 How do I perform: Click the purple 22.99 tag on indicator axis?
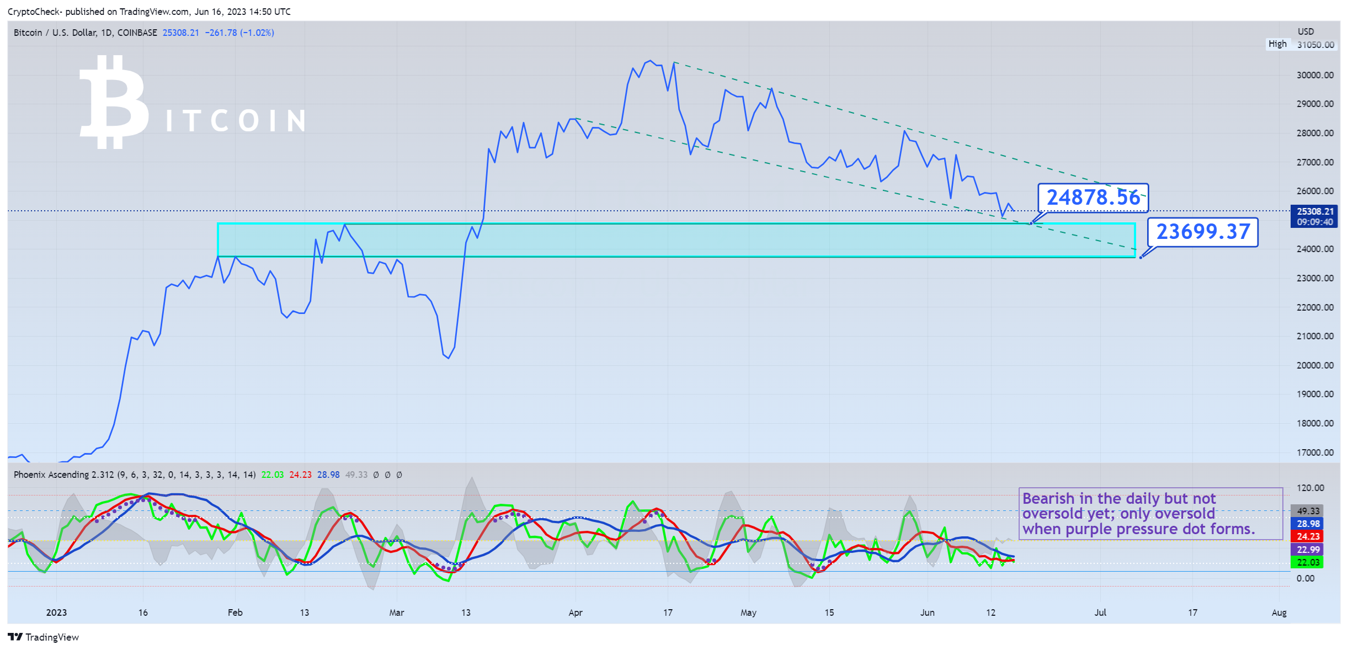[1308, 550]
